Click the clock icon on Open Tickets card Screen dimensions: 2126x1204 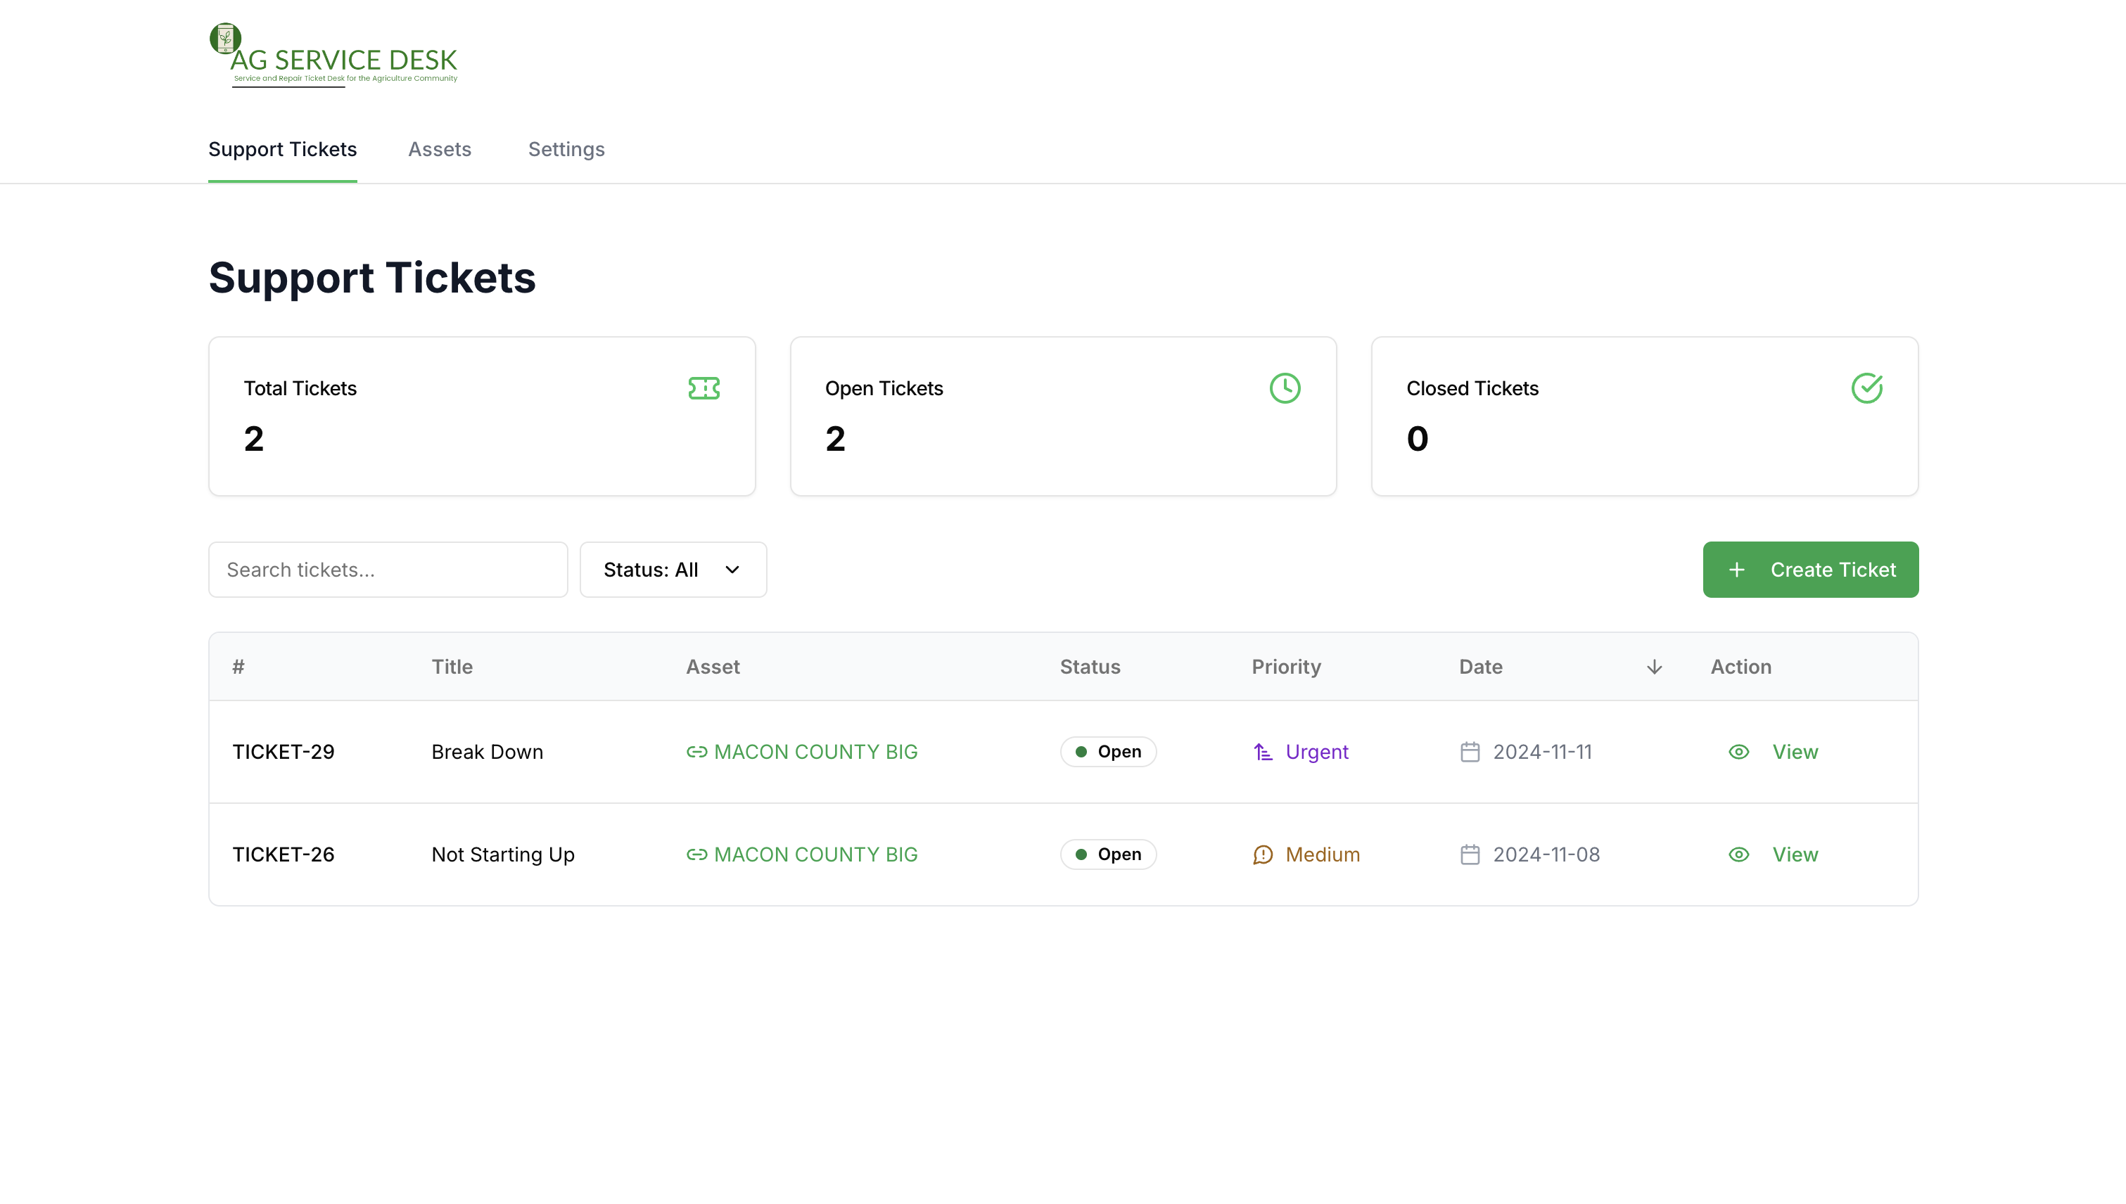(x=1285, y=388)
